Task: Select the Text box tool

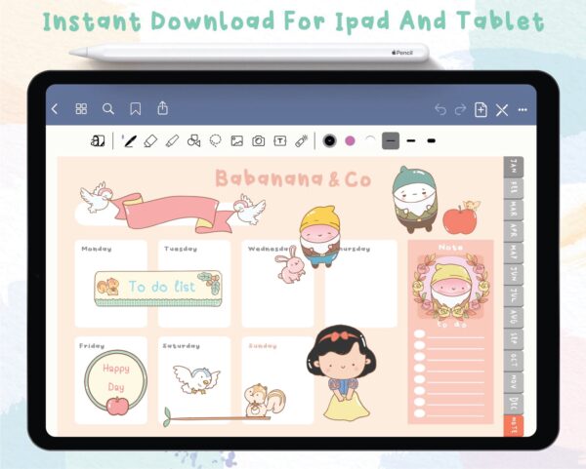Action: (x=280, y=141)
